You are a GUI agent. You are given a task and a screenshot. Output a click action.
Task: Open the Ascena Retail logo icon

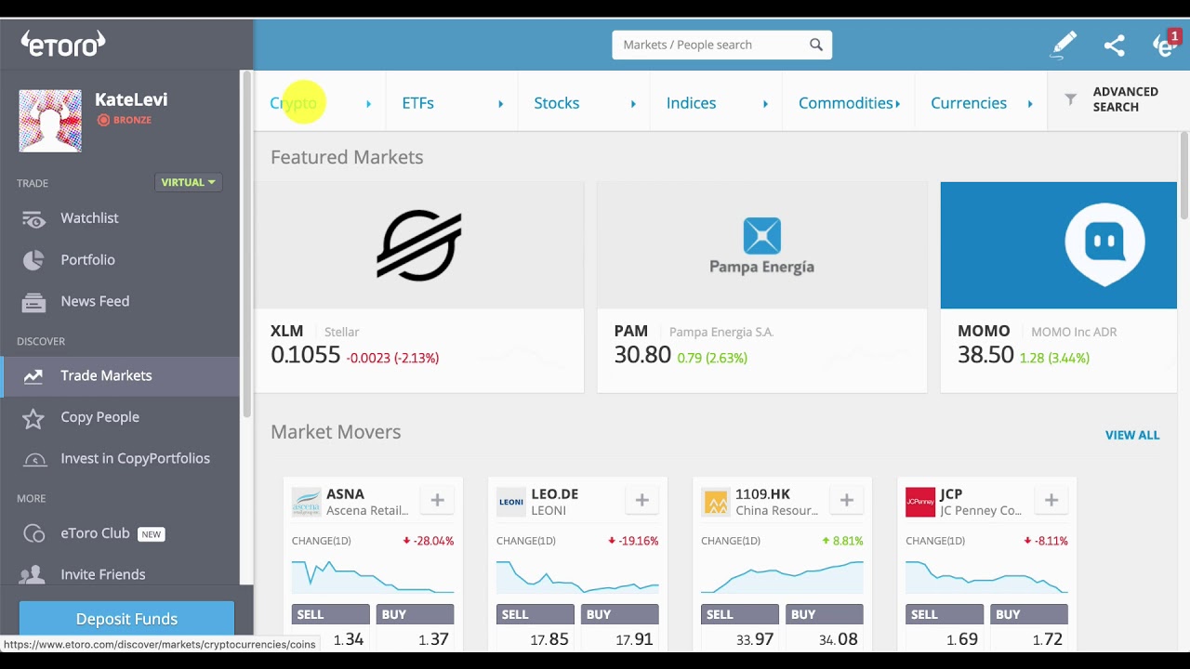(x=307, y=502)
